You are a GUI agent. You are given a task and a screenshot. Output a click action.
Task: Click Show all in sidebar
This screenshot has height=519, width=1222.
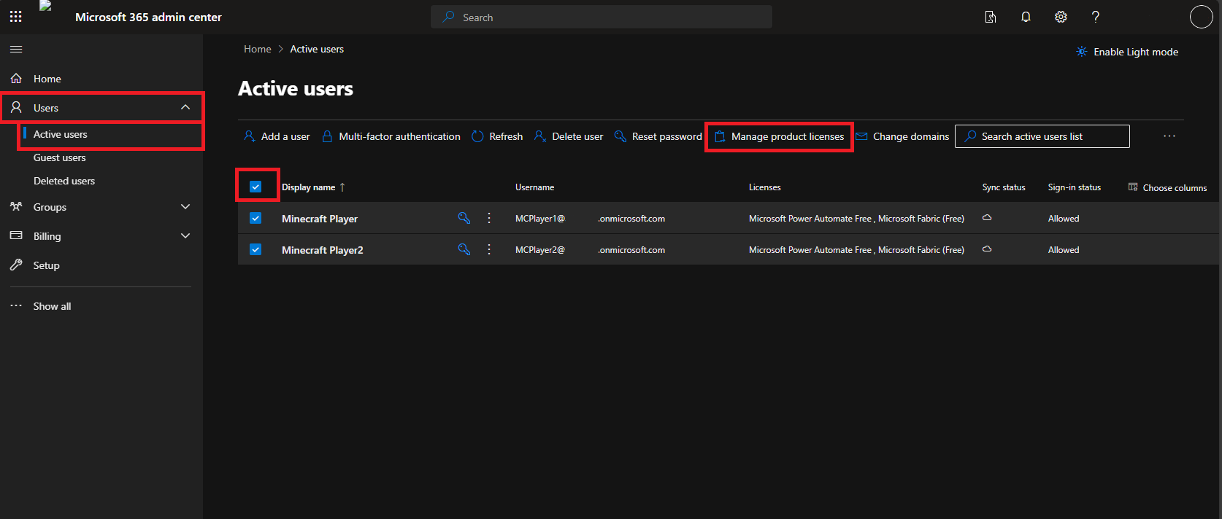click(x=53, y=306)
